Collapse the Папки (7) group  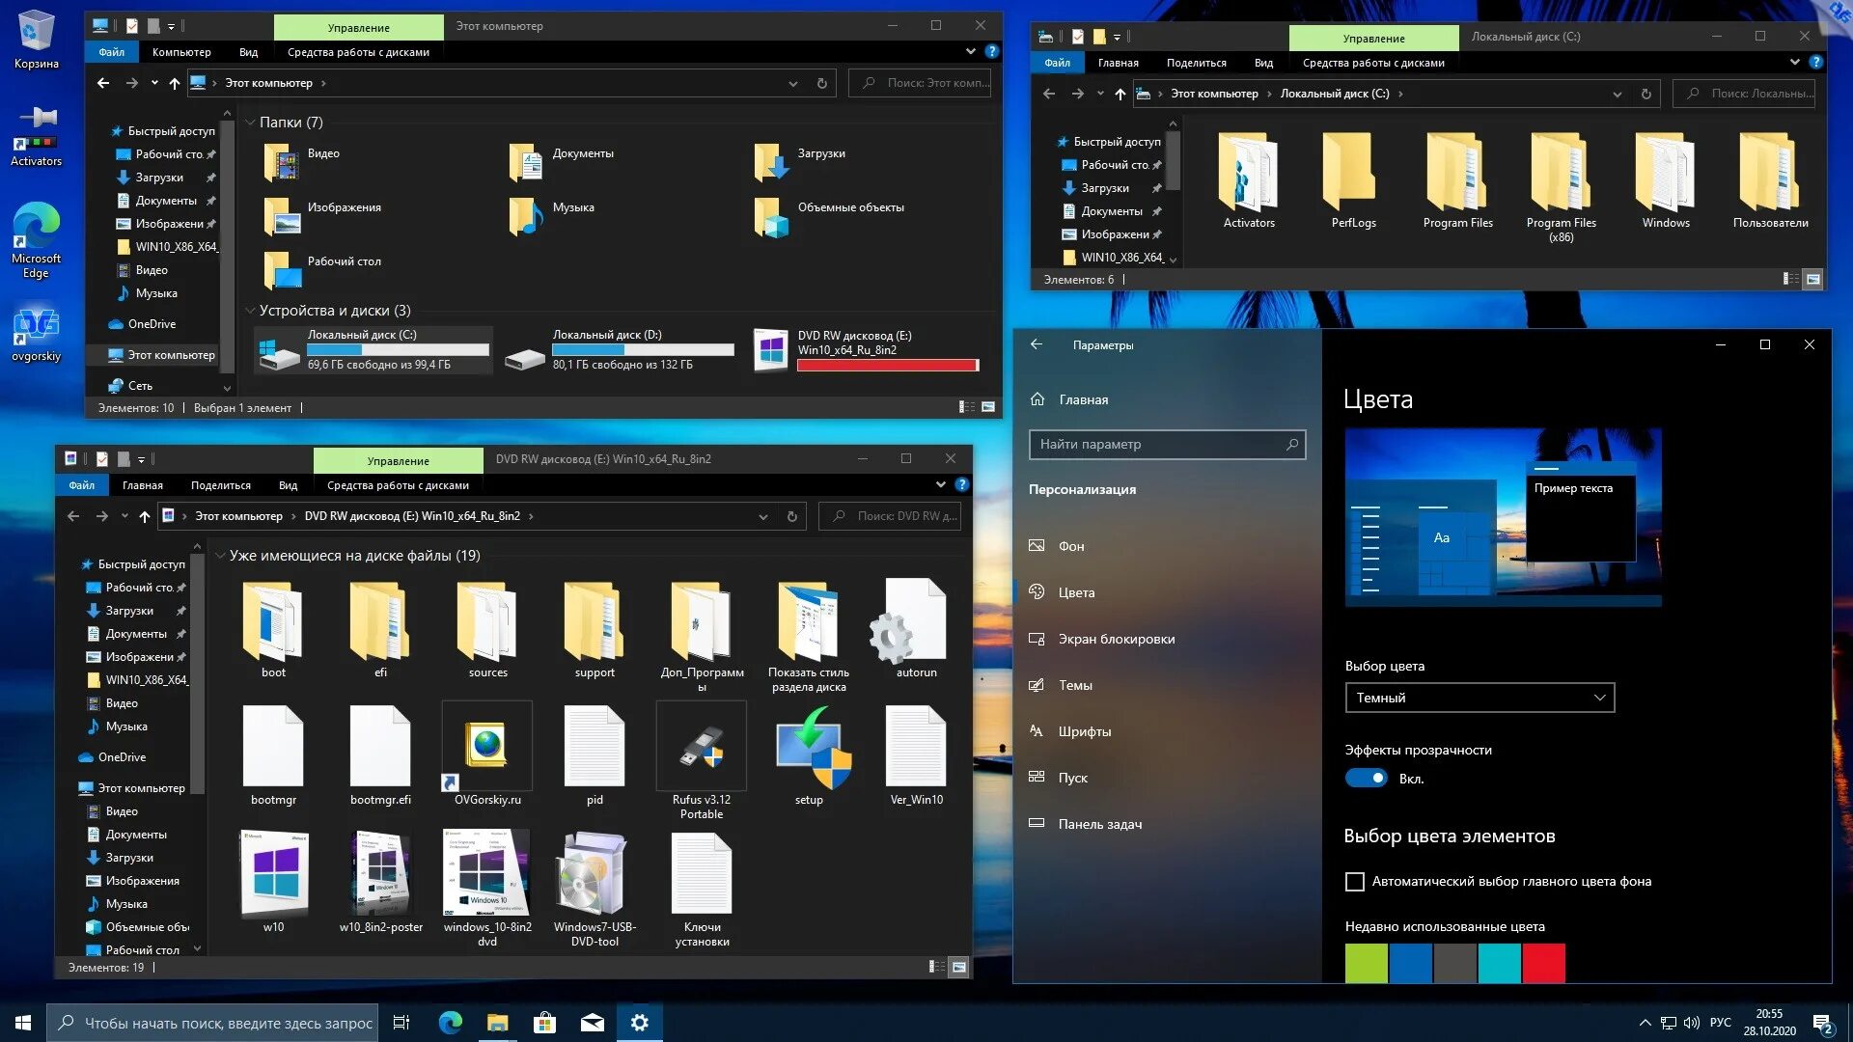[251, 123]
